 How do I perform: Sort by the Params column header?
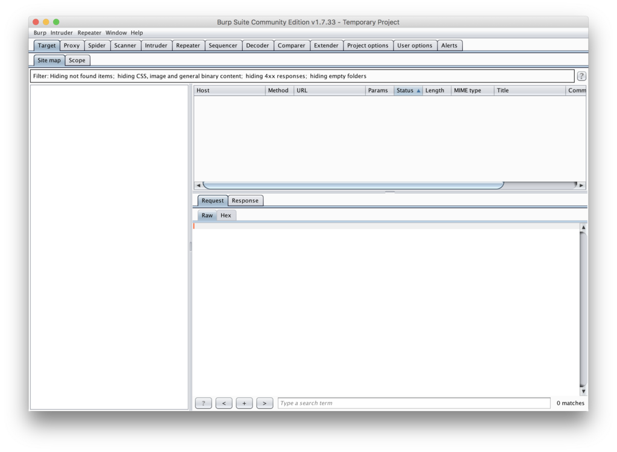coord(380,90)
